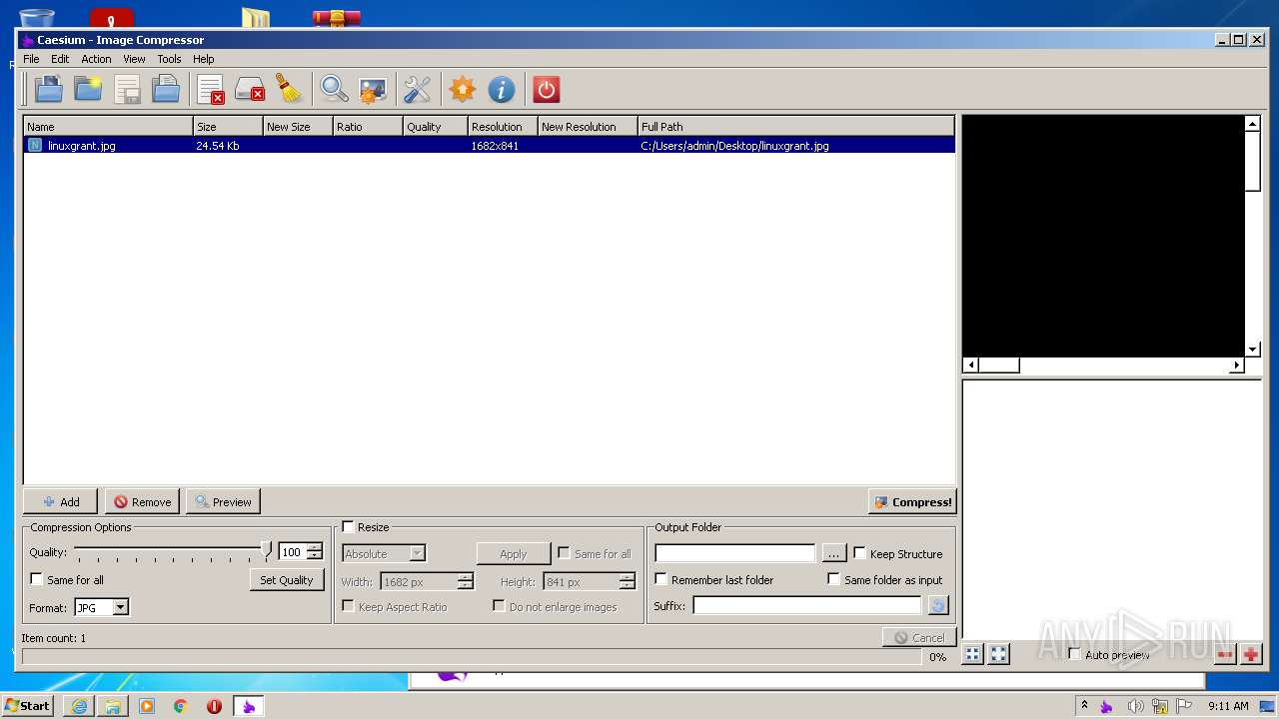The image size is (1279, 719).
Task: Click the Quality slider handle
Action: point(266,549)
